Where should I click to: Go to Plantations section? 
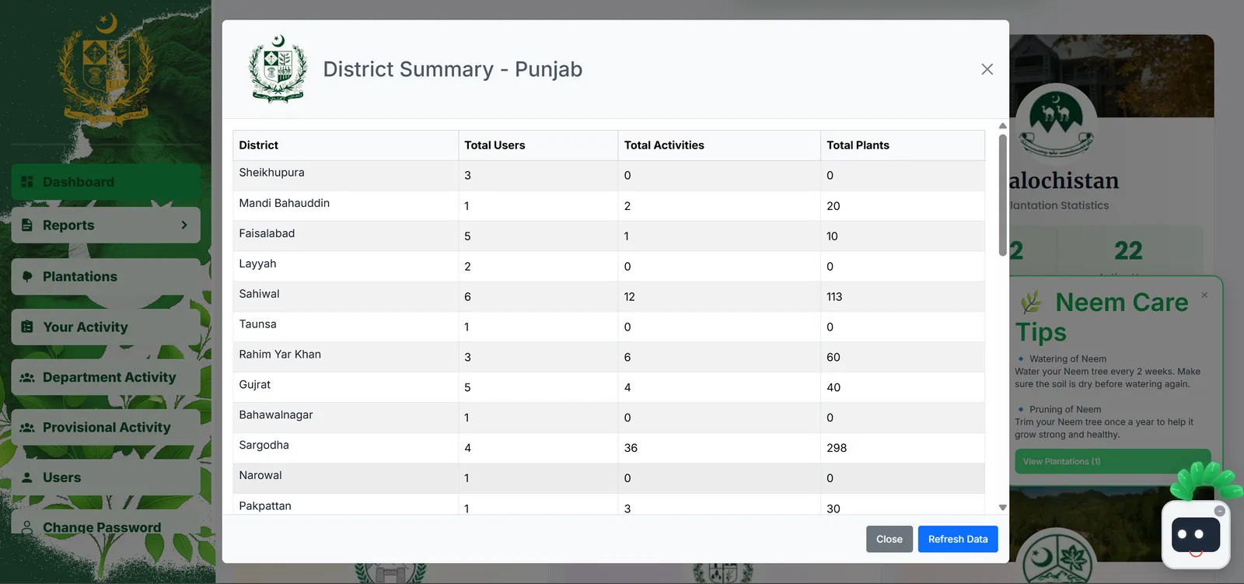(106, 277)
